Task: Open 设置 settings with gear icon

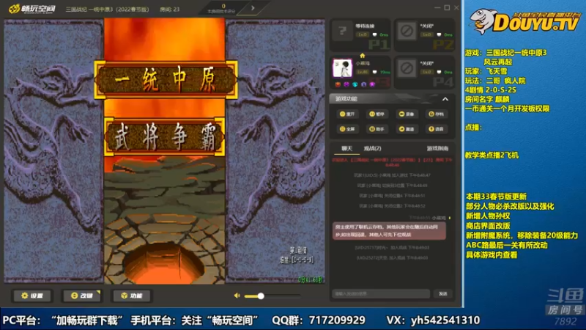Action: (32, 296)
